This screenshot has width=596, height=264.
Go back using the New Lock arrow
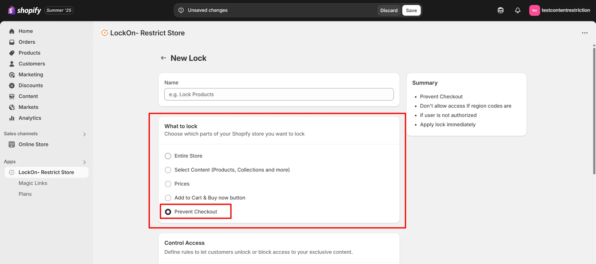[163, 58]
